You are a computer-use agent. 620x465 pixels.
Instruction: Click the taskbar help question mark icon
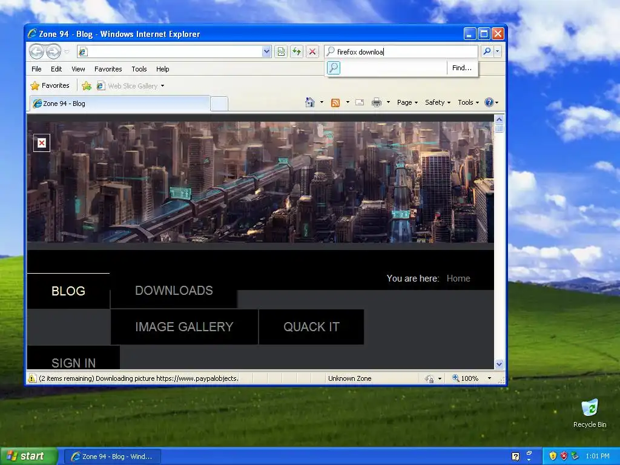click(x=515, y=457)
